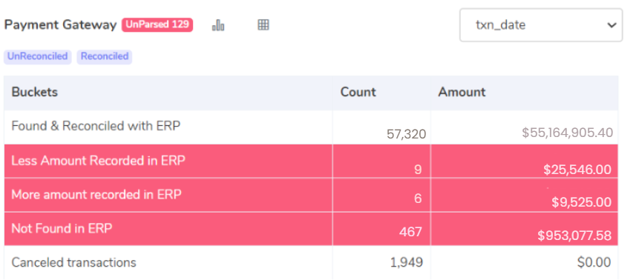
Task: Open Canceled transactions row
Action: point(311,262)
